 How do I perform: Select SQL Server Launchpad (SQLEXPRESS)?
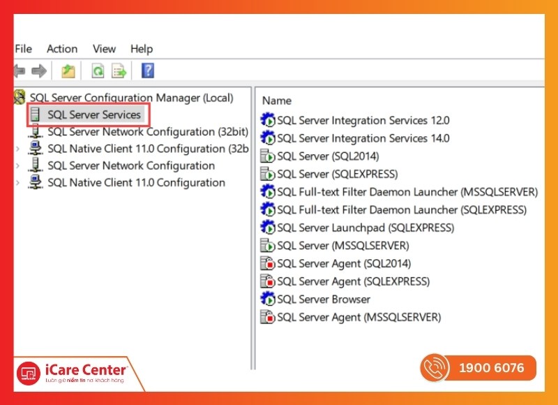365,228
